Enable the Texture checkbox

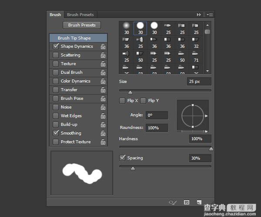[x=56, y=64]
